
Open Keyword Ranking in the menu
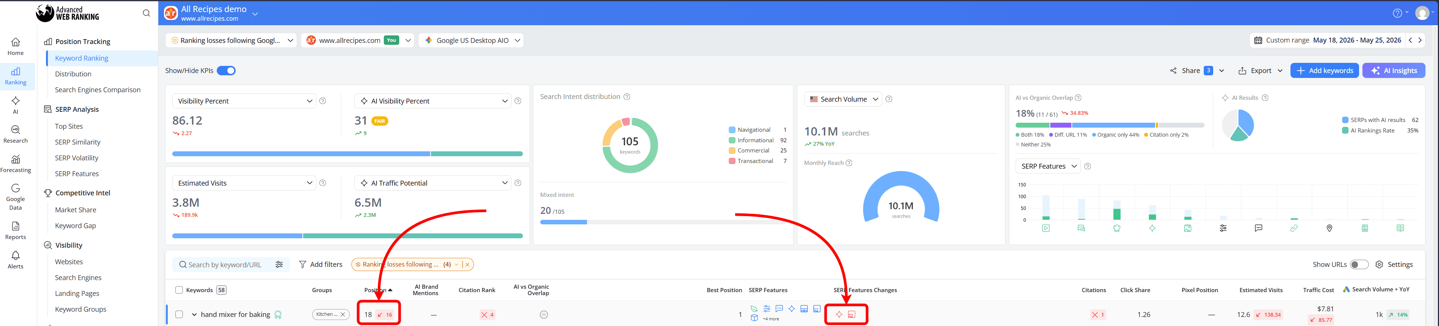[x=81, y=58]
